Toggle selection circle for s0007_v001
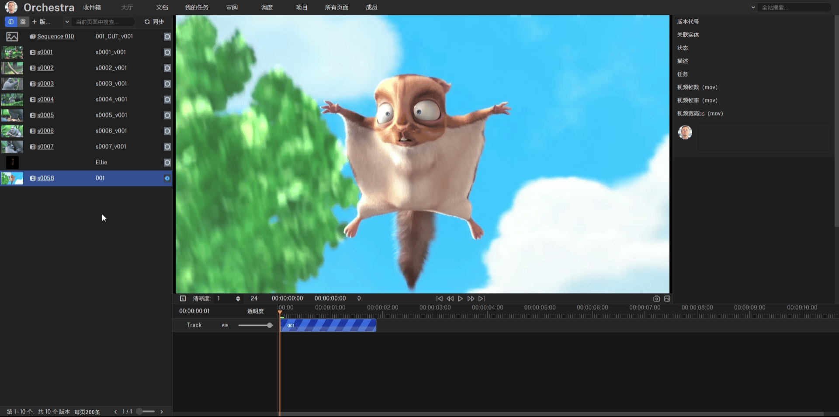The image size is (839, 417). point(167,147)
